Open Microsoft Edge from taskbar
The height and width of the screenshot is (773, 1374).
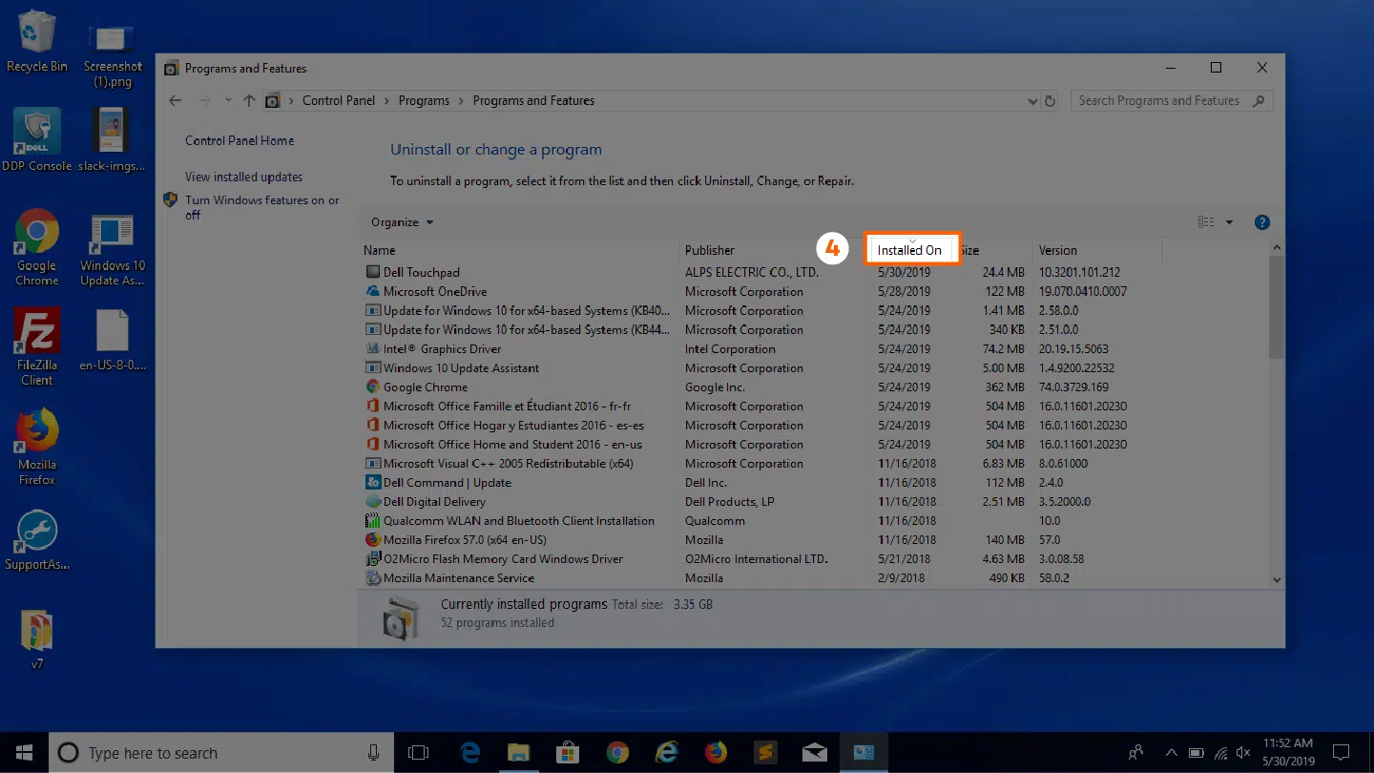(x=470, y=753)
